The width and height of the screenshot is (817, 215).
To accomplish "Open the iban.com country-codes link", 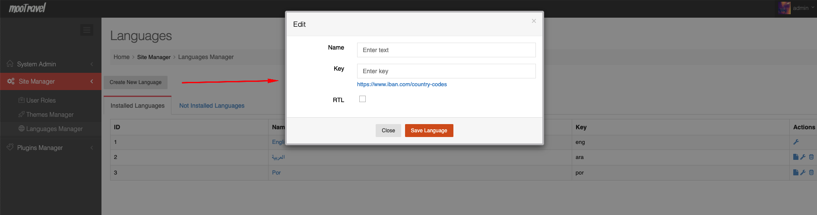I will pyautogui.click(x=402, y=84).
